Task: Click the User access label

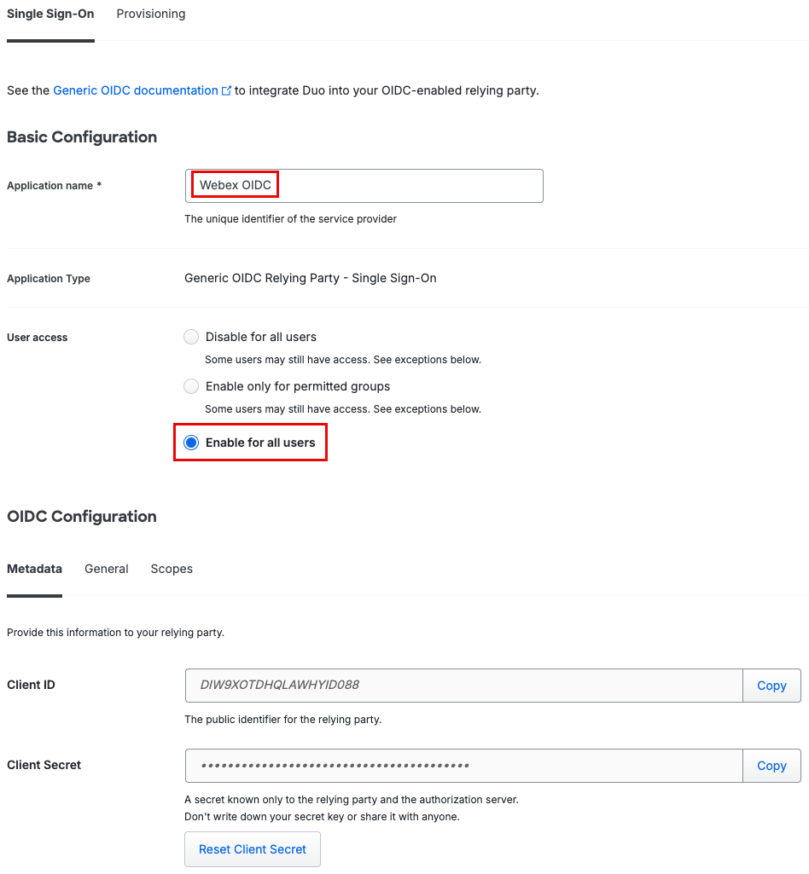Action: (x=38, y=337)
